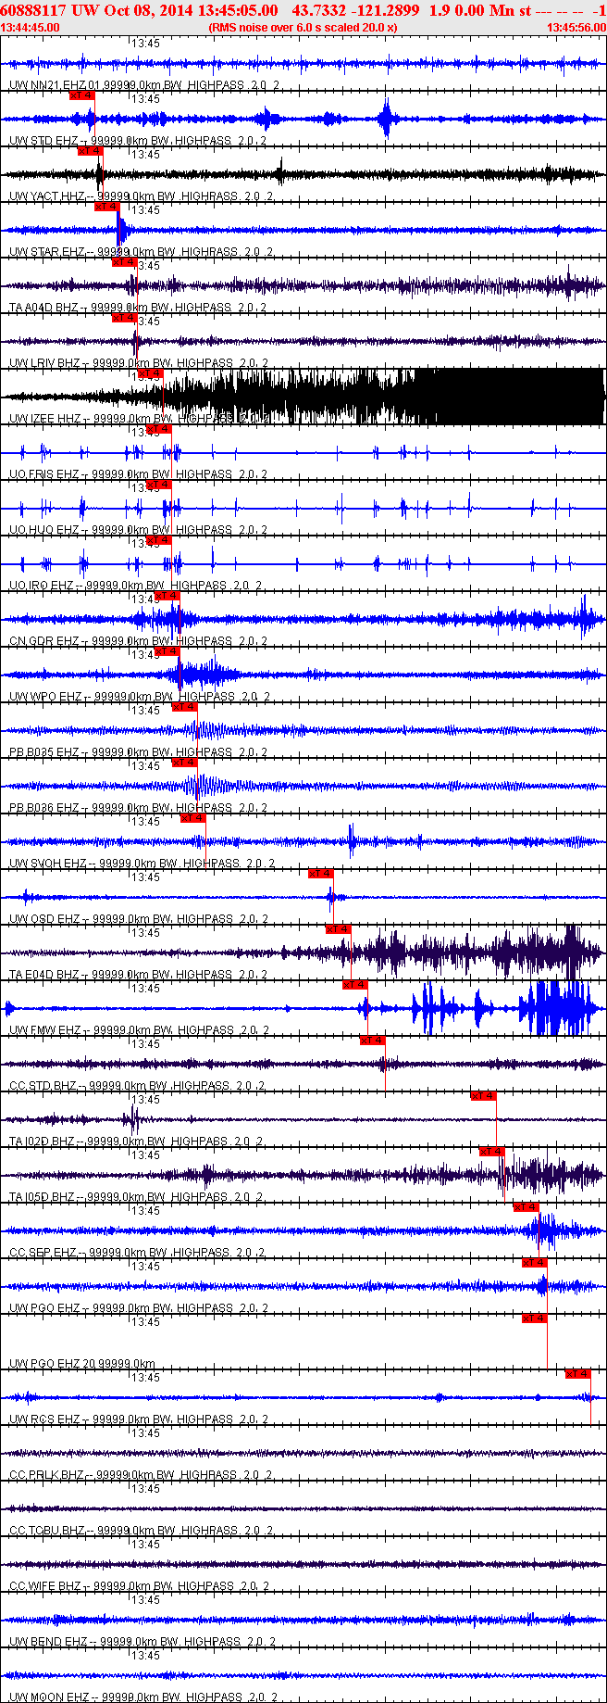Click the event ID 60888117 header text
Image resolution: width=607 pixels, height=1703 pixels.
click(x=33, y=10)
